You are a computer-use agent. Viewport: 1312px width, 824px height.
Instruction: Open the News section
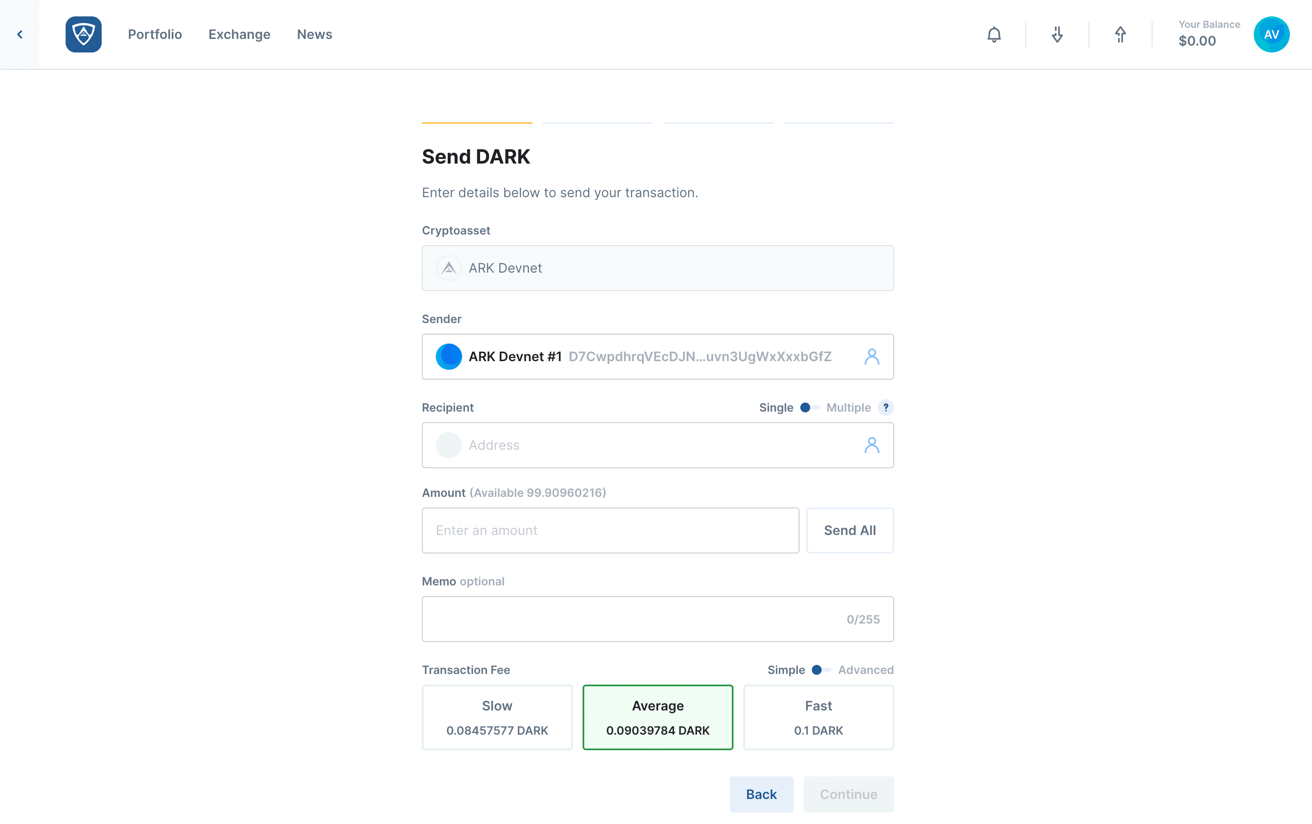tap(314, 34)
